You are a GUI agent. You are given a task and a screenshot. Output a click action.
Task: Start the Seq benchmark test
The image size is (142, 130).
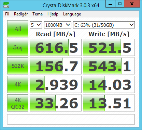point(18,47)
